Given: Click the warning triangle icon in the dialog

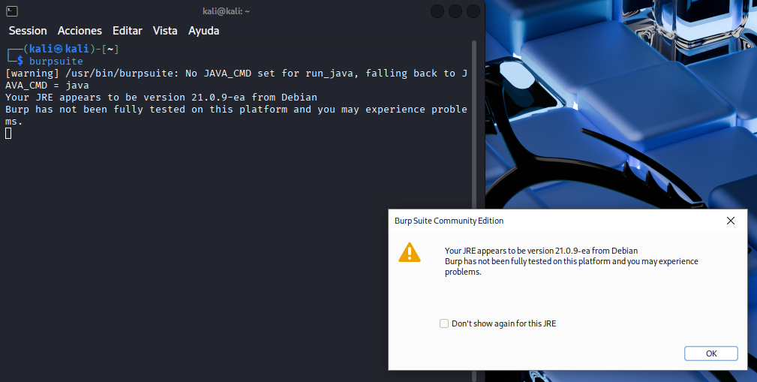Looking at the screenshot, I should tap(410, 252).
